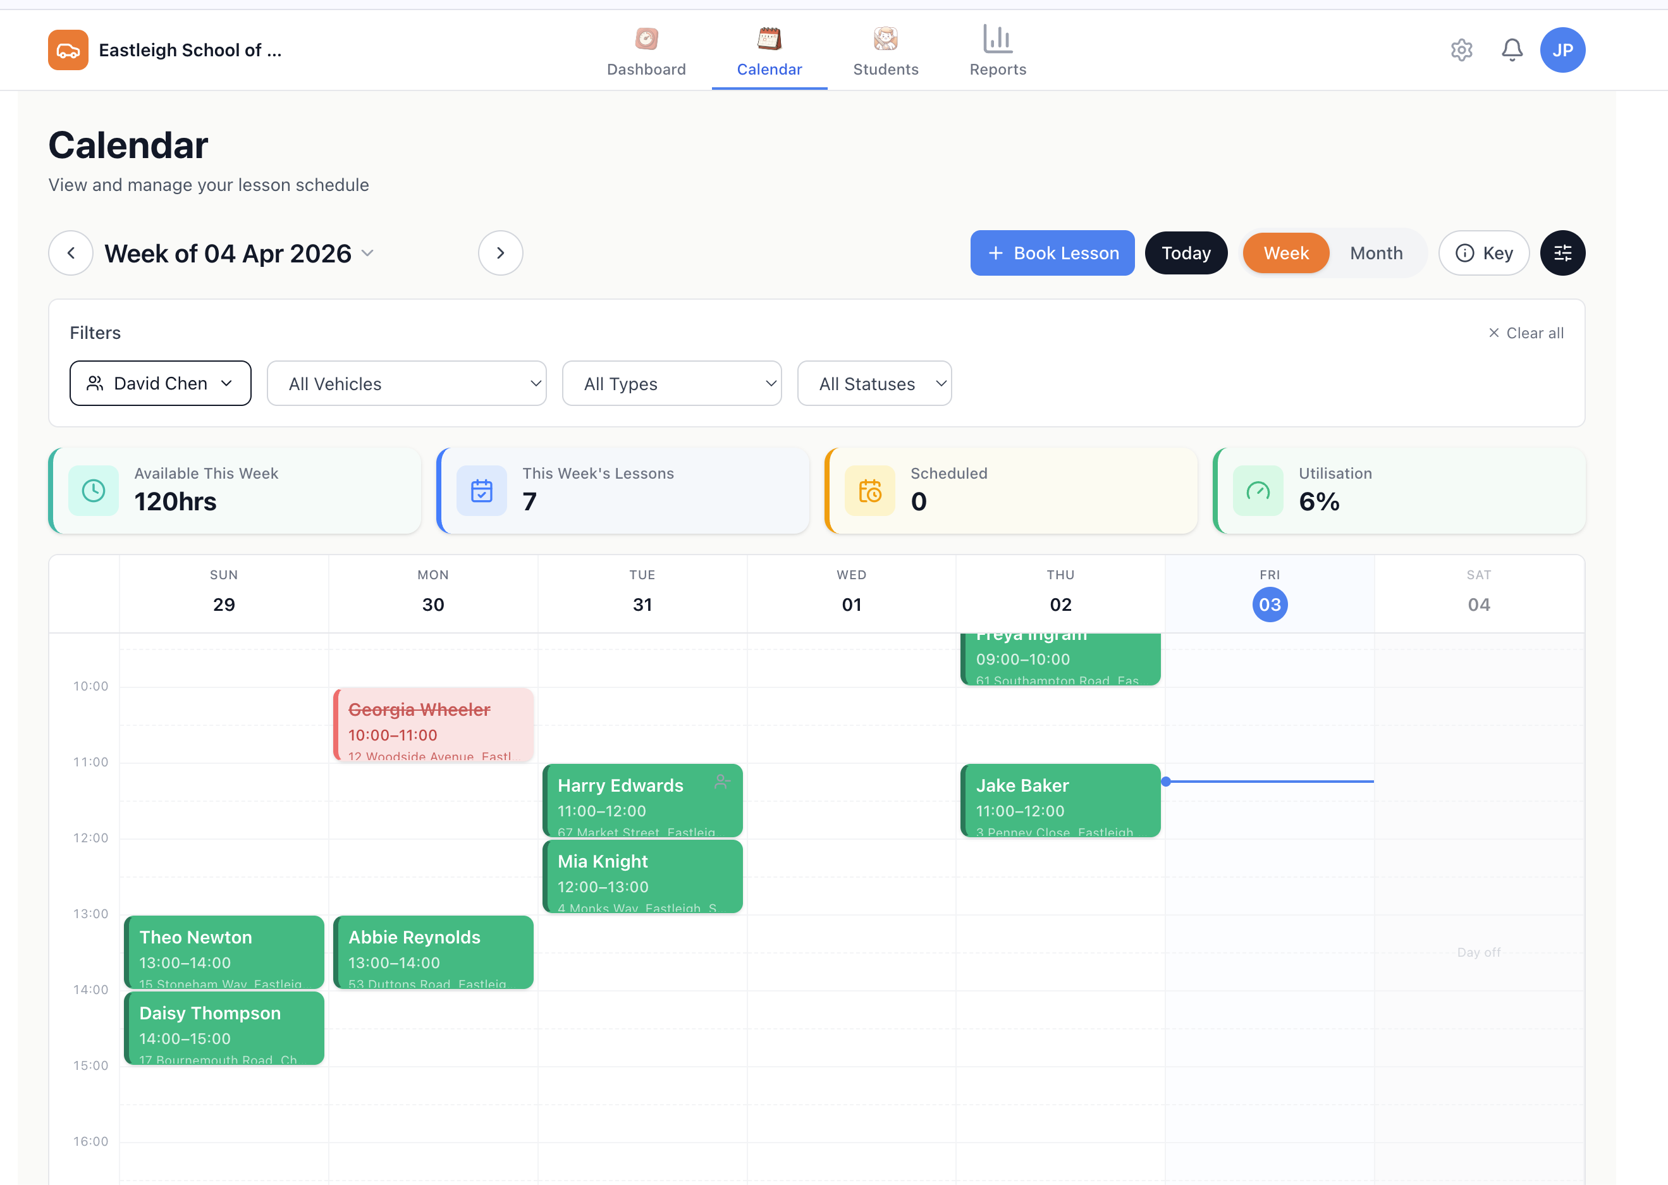Viewport: 1668px width, 1185px height.
Task: Click the notifications bell icon
Action: tap(1512, 49)
